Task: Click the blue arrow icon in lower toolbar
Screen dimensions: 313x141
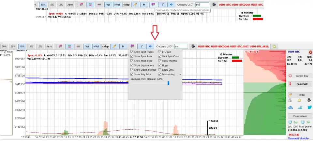Action: 150,47
